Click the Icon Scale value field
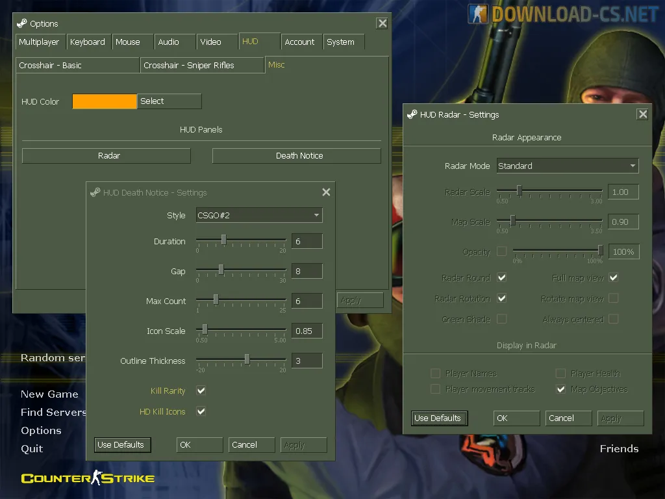Image resolution: width=665 pixels, height=499 pixels. pos(307,331)
